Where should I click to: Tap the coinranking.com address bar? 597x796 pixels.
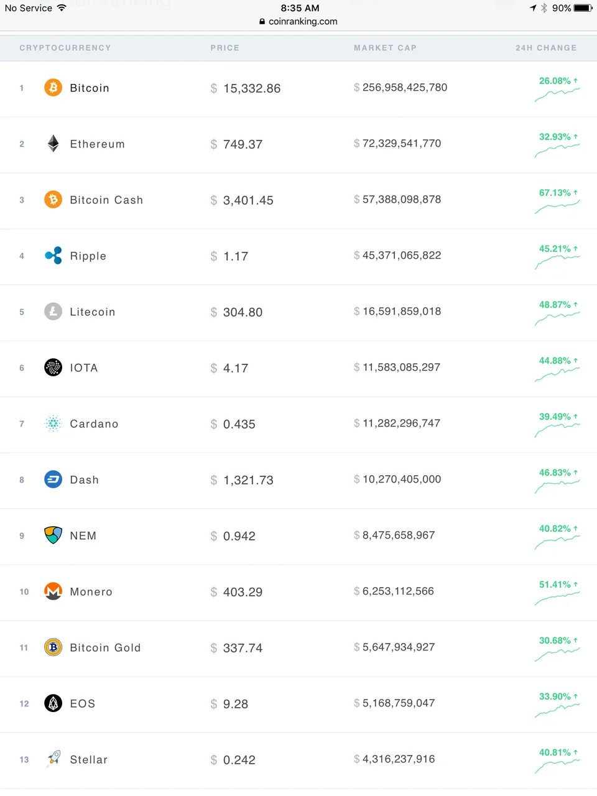pyautogui.click(x=298, y=21)
